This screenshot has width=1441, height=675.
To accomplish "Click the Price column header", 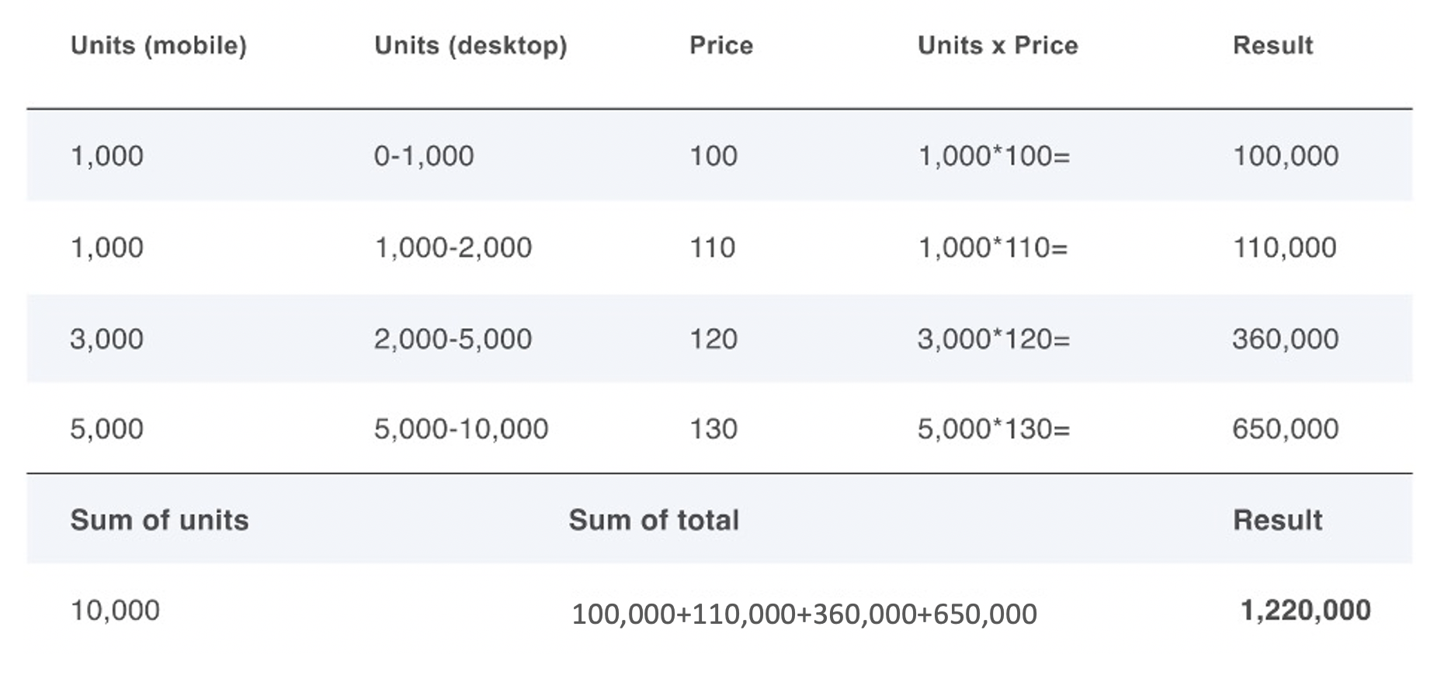I will coord(720,46).
